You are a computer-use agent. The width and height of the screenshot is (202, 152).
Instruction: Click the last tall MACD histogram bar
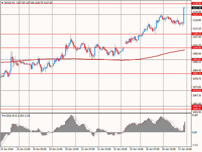185,127
